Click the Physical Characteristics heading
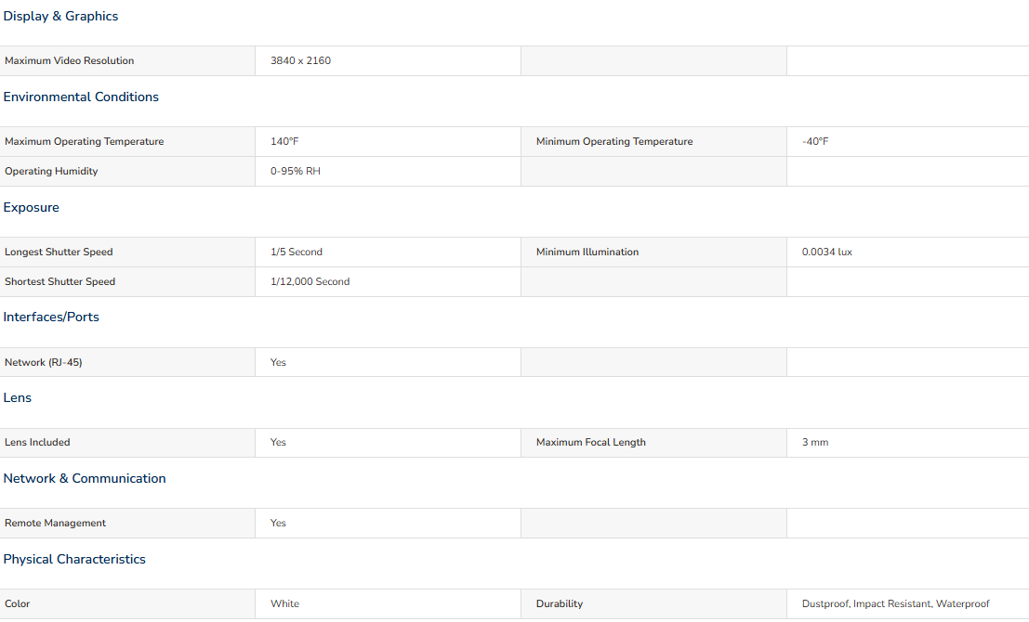 74,560
